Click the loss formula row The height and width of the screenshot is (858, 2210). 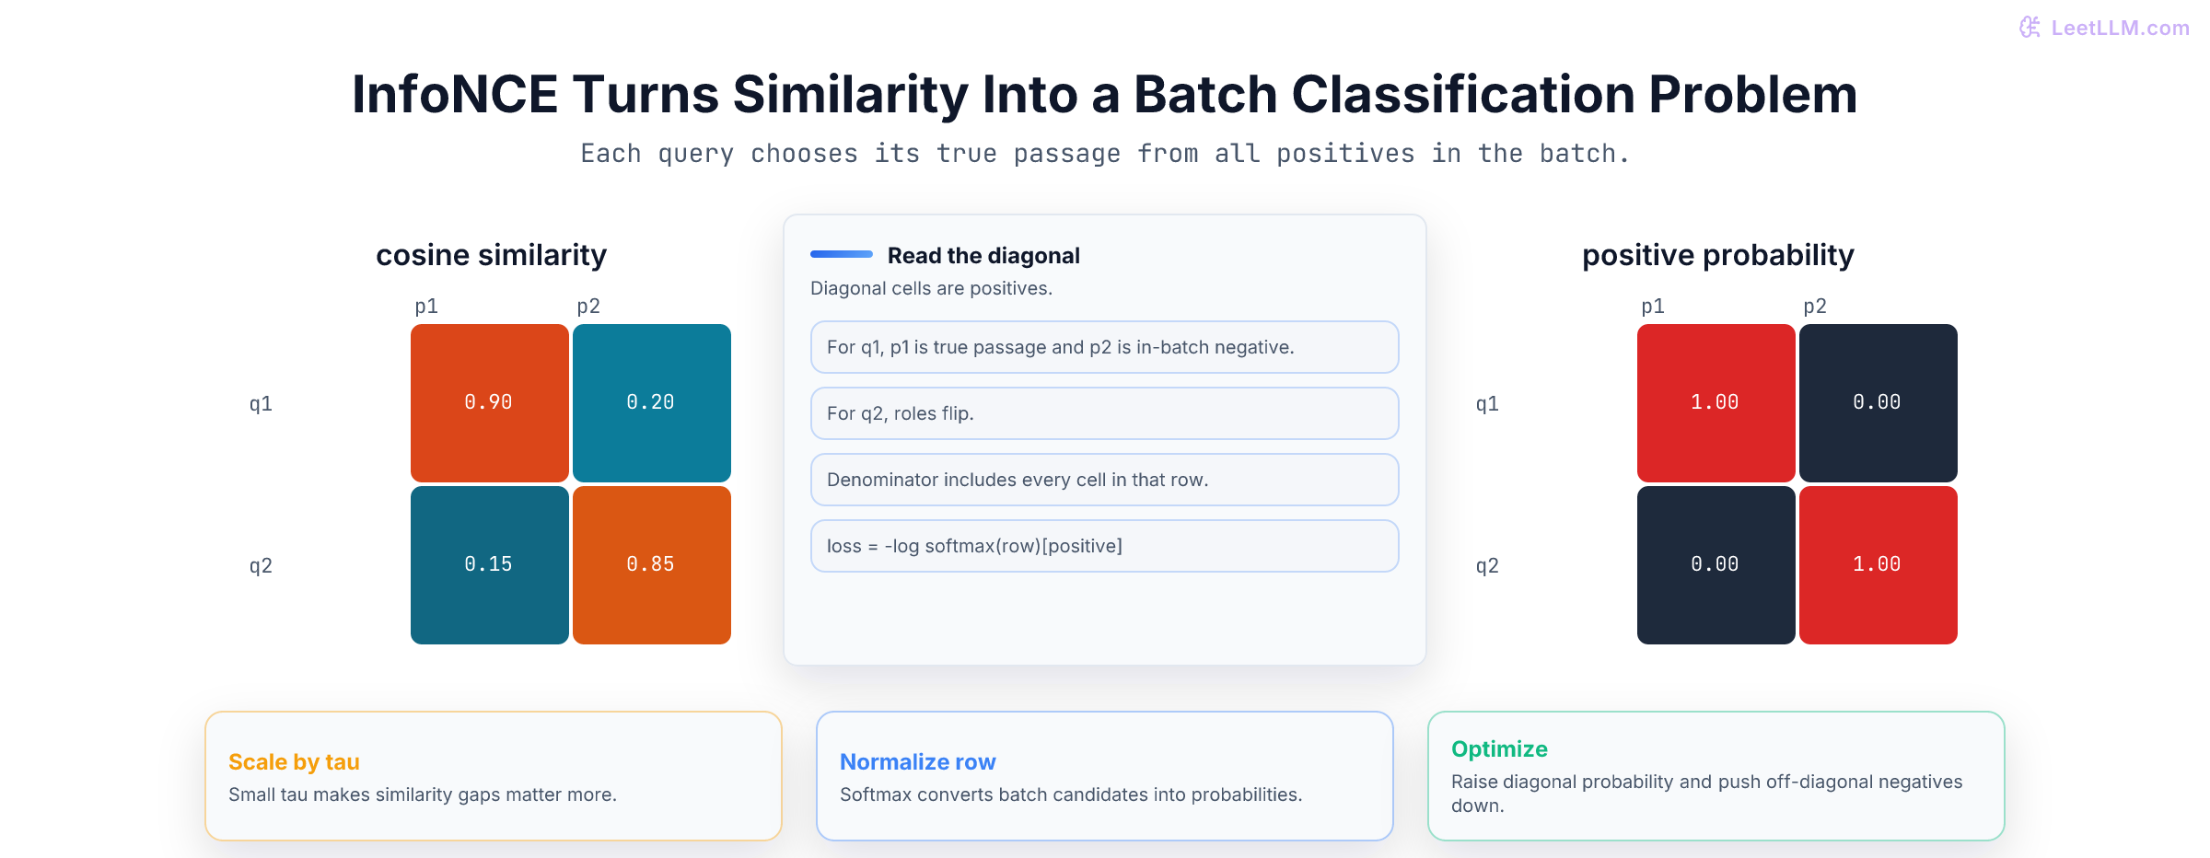point(1105,546)
